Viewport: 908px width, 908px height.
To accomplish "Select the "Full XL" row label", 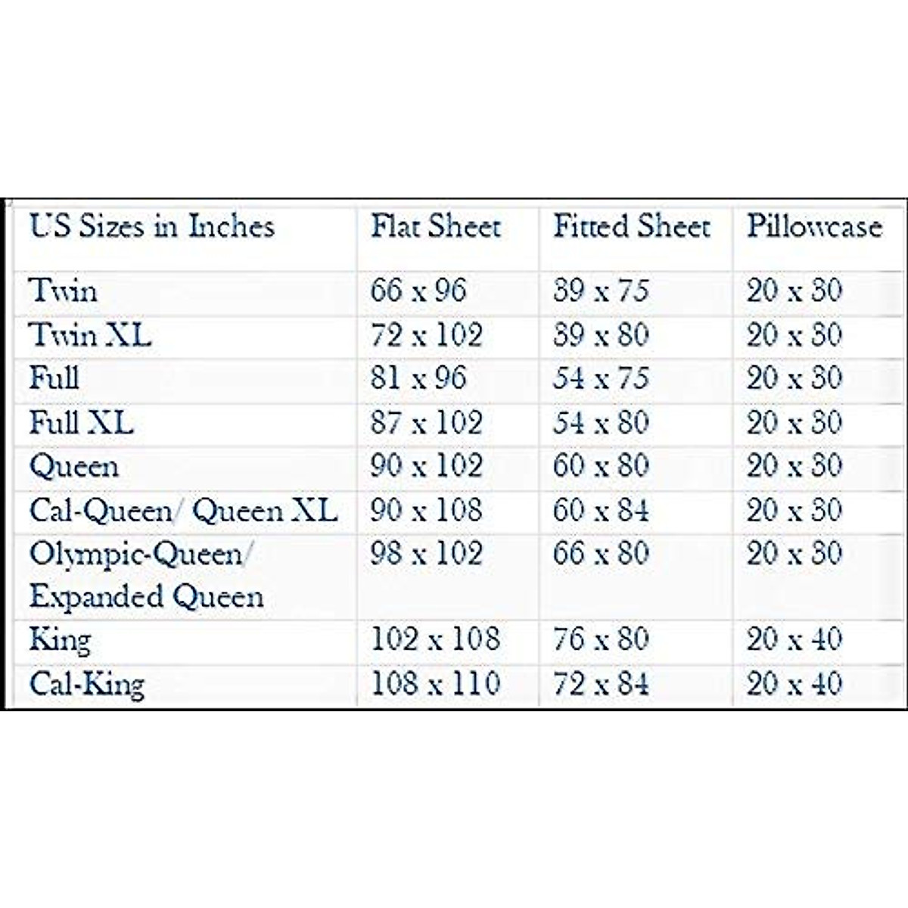I will [x=82, y=422].
